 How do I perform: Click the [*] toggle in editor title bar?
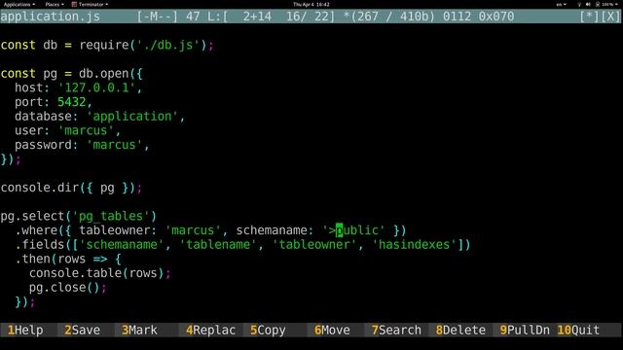tap(590, 17)
